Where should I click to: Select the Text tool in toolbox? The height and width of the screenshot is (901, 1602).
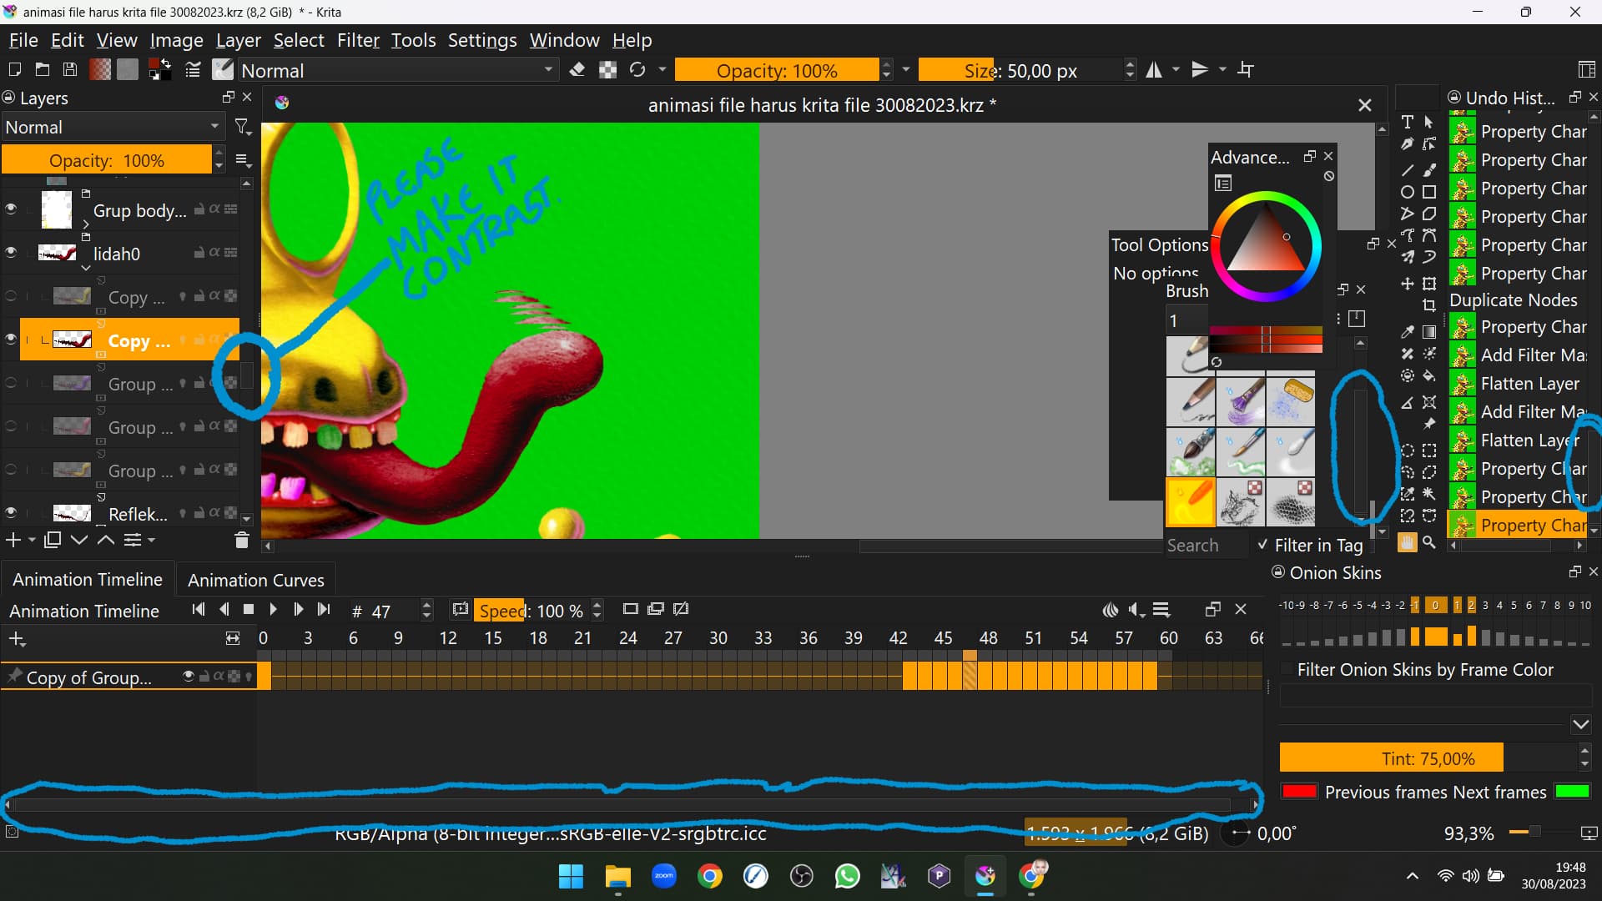click(x=1408, y=122)
